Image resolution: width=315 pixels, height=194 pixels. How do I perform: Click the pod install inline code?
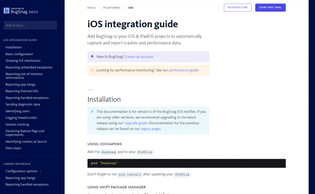tap(130, 175)
